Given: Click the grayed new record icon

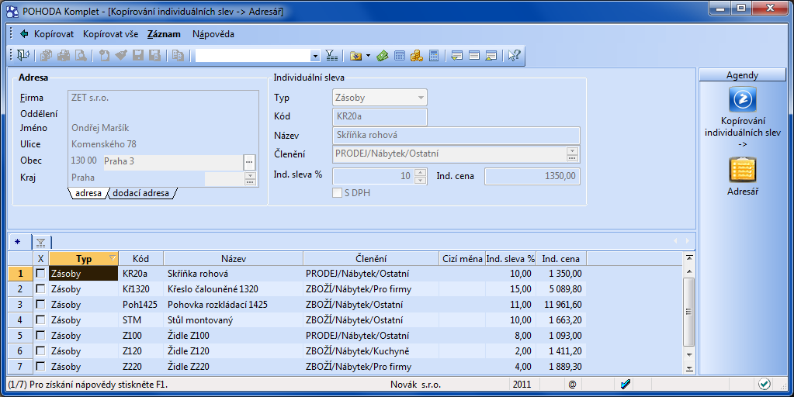Looking at the screenshot, I should [104, 55].
